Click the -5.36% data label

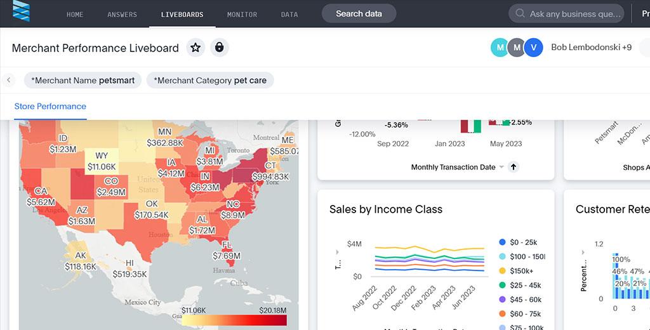(396, 125)
